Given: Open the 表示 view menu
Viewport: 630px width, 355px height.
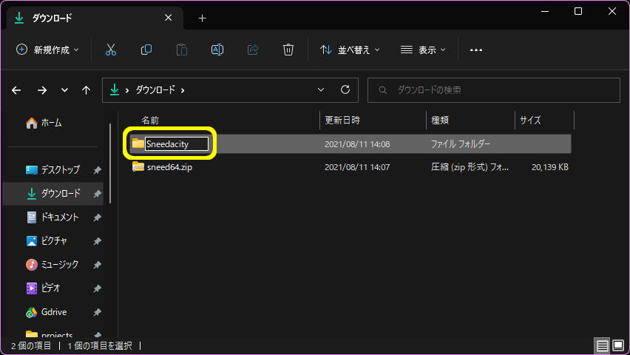Looking at the screenshot, I should [x=423, y=50].
